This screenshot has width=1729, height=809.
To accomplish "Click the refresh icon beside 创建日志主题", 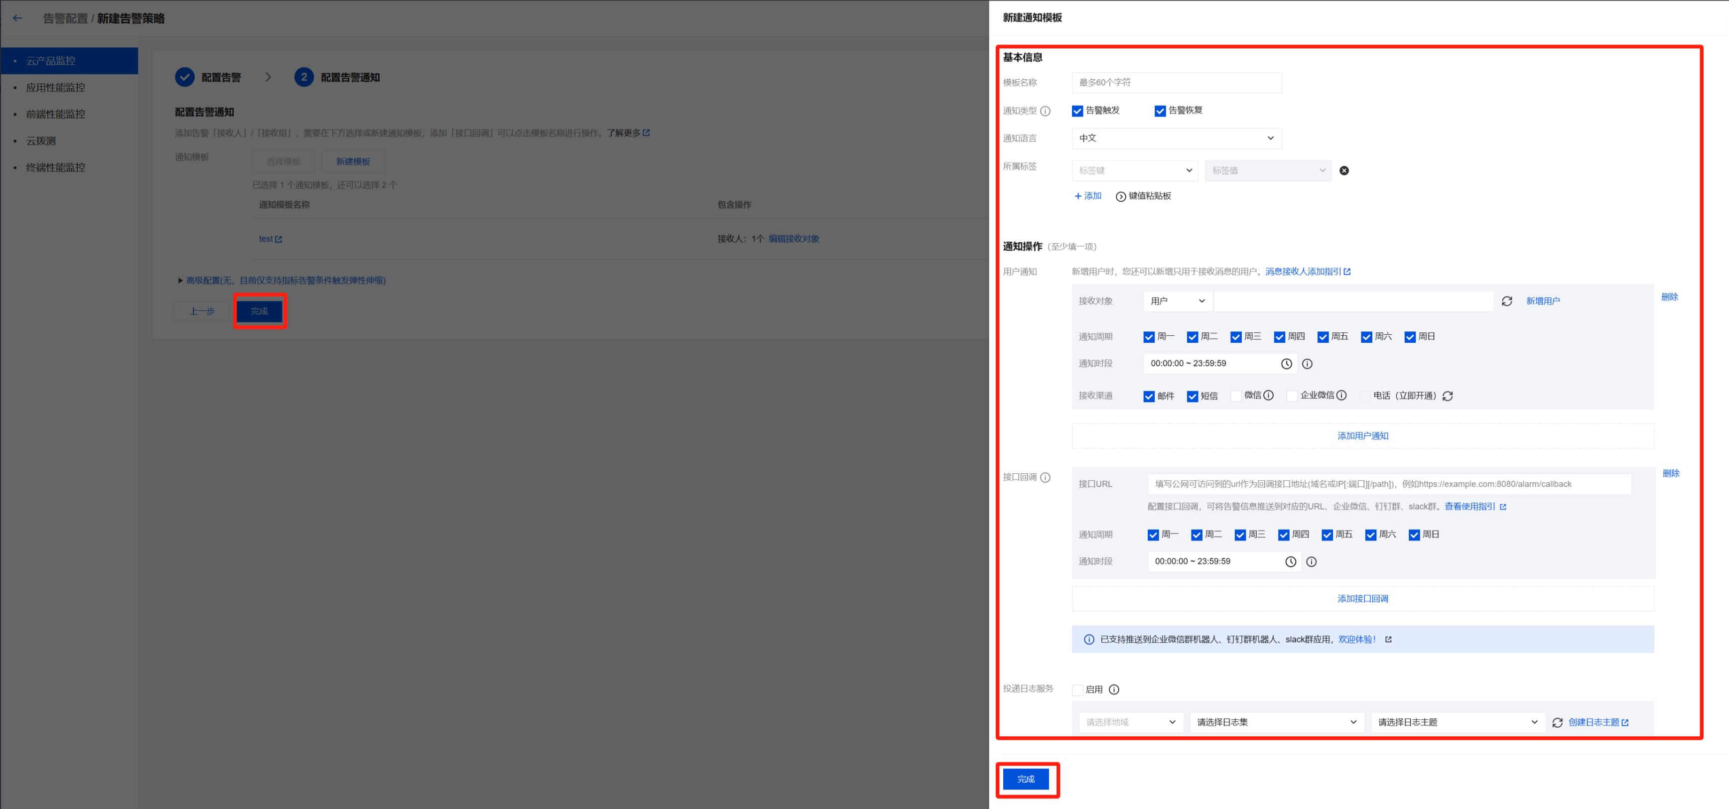I will pos(1557,722).
